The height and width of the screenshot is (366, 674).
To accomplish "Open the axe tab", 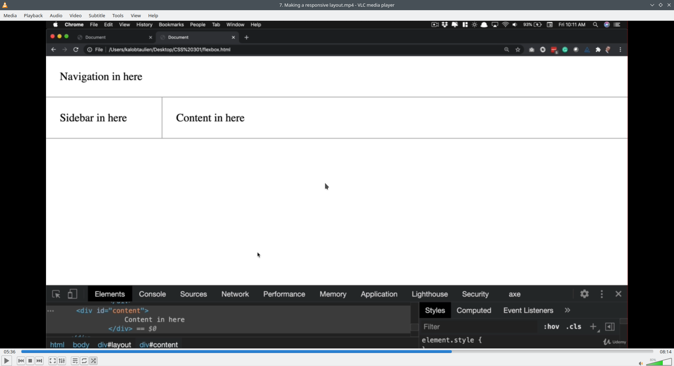I will [515, 294].
